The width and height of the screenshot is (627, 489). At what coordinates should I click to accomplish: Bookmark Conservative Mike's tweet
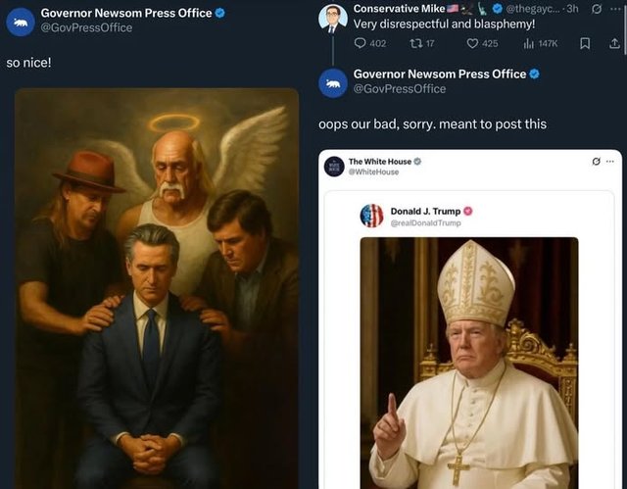point(585,43)
